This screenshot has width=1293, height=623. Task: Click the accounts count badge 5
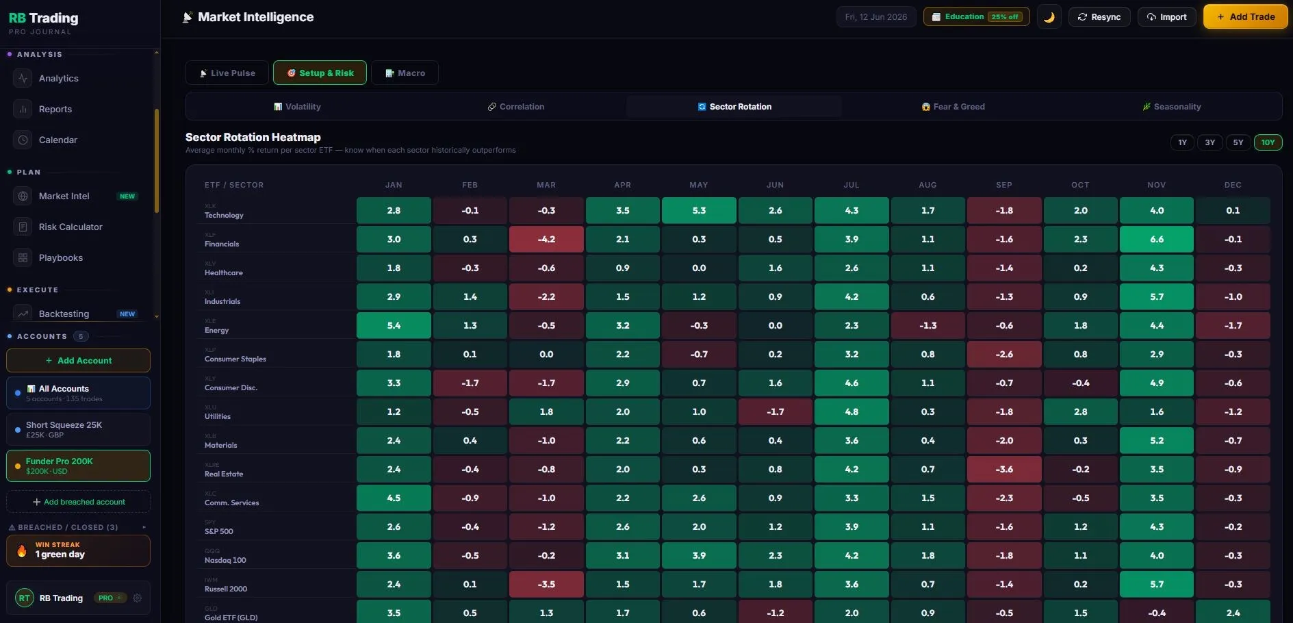pos(81,336)
